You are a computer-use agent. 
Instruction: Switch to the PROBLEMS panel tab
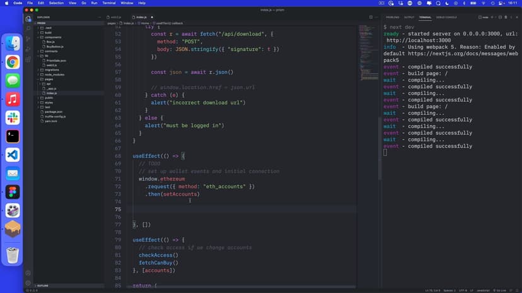[392, 17]
